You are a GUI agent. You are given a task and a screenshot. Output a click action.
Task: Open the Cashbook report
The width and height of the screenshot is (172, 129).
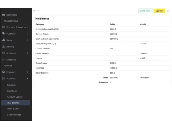[12, 91]
